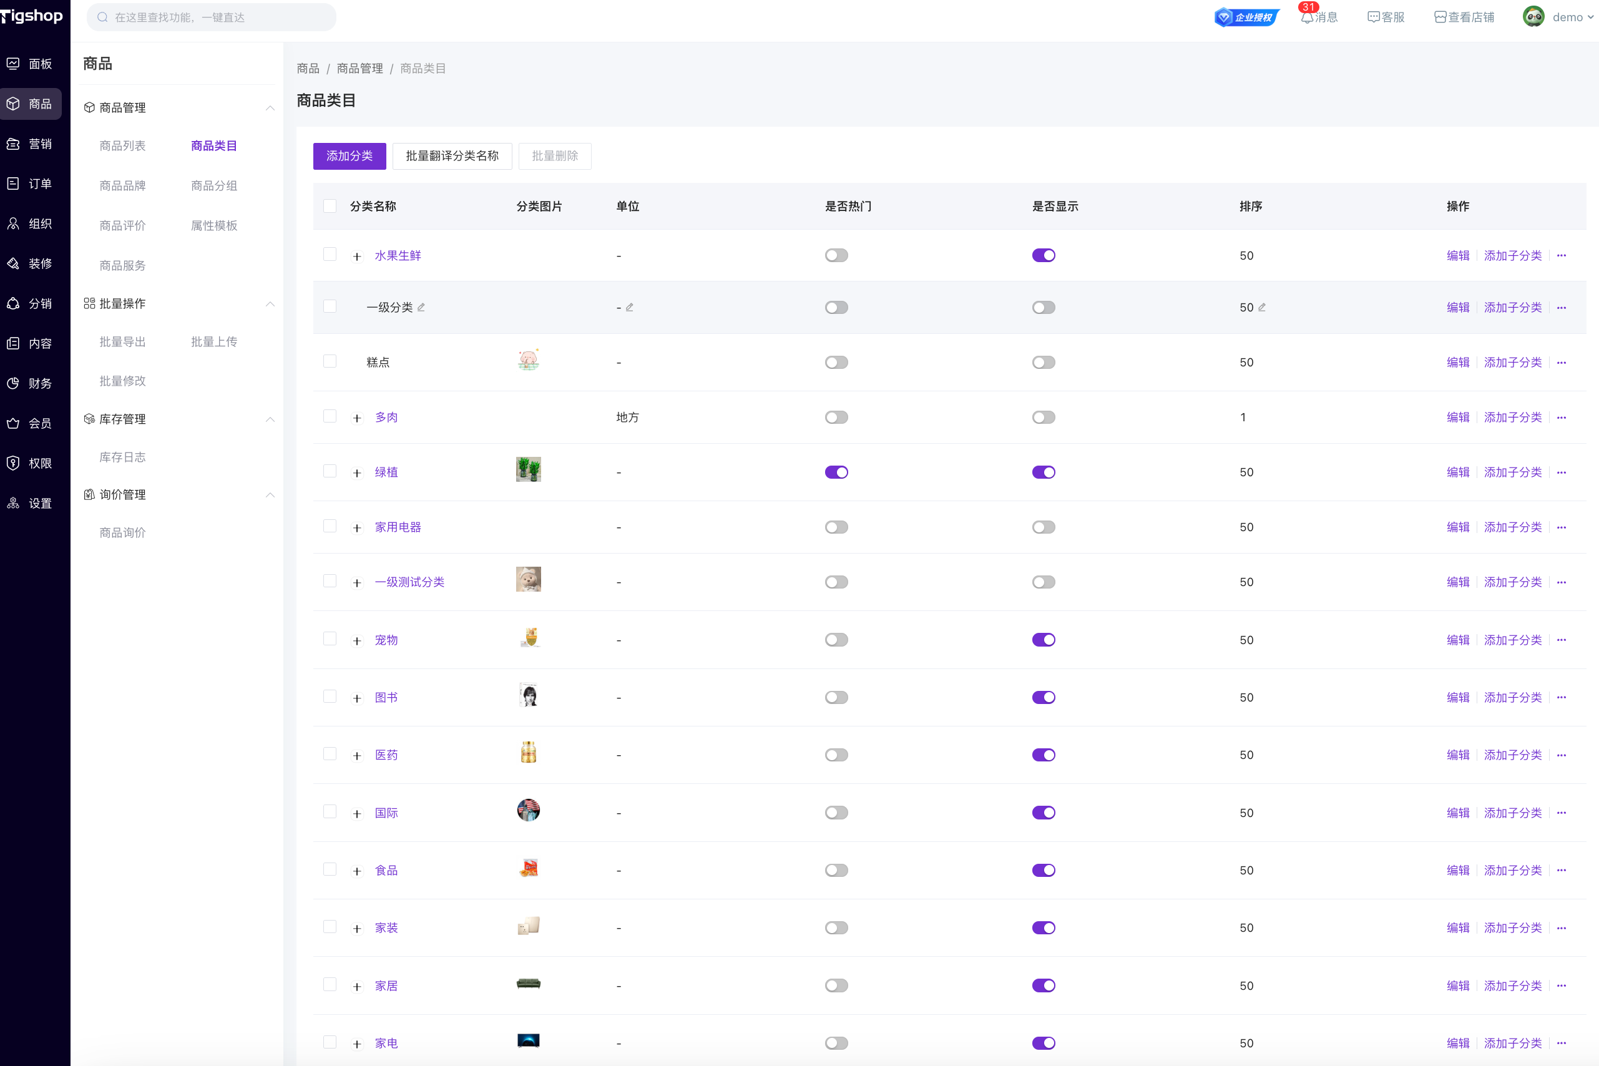The image size is (1599, 1066).
Task: Open the more options dots for 水果生鲜
Action: (x=1562, y=256)
